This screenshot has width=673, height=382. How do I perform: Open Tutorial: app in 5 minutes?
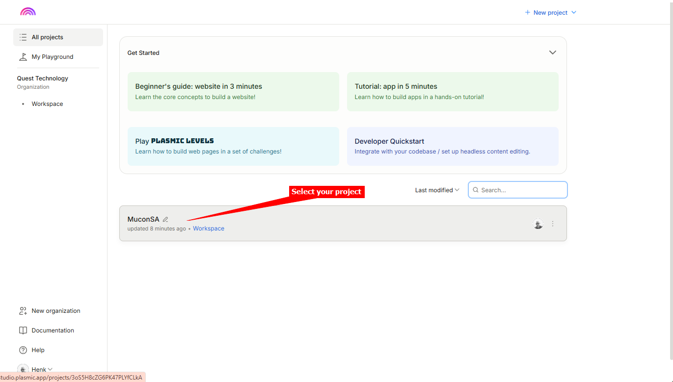pos(452,92)
